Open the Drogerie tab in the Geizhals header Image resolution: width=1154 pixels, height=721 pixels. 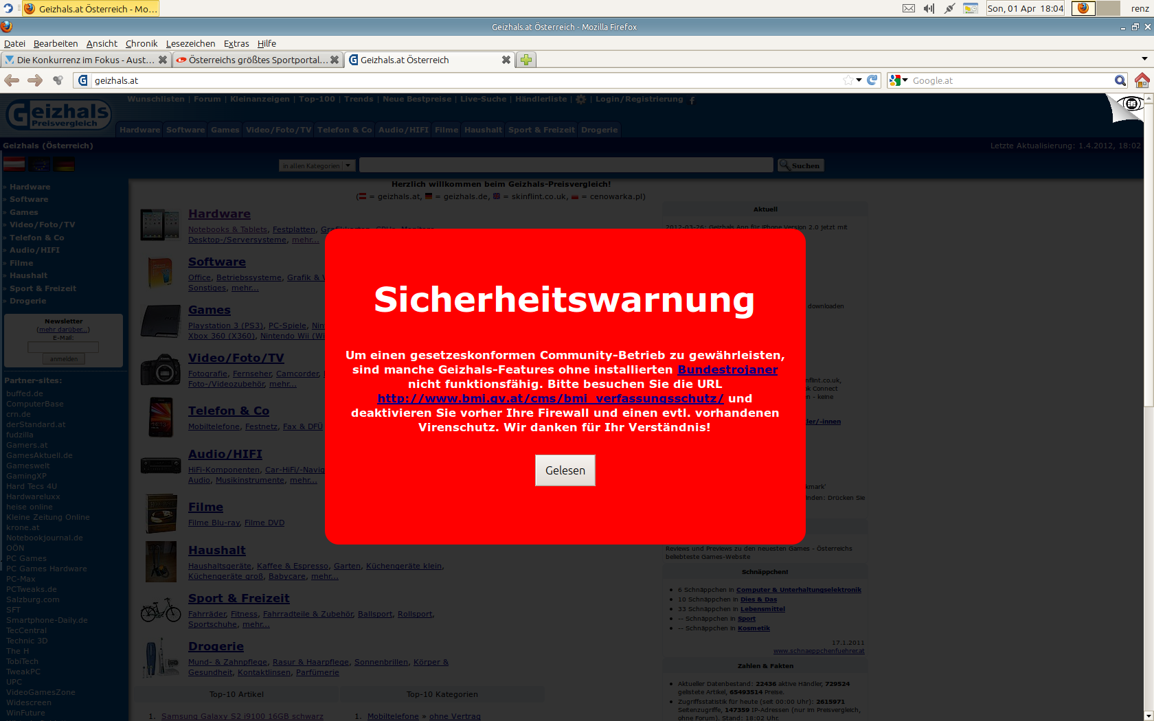pos(600,130)
